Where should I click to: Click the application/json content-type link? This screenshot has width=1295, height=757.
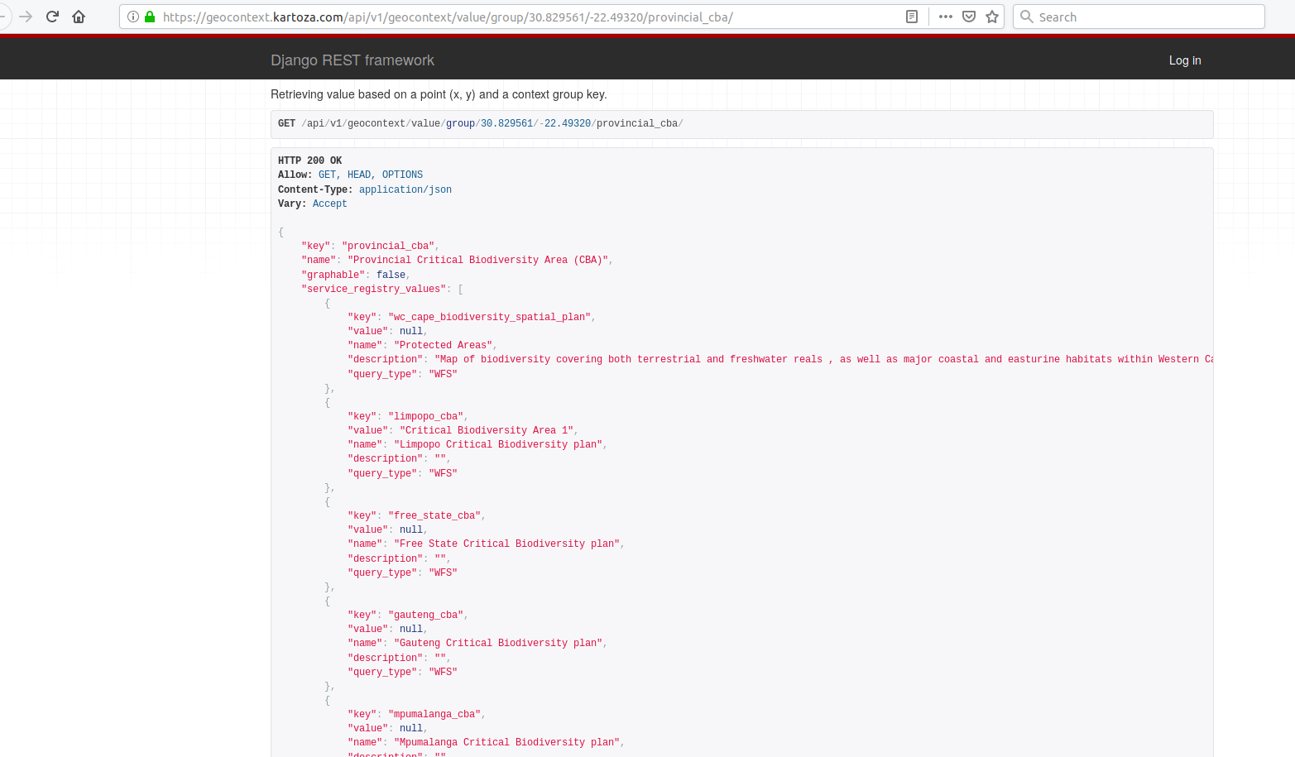click(x=405, y=189)
